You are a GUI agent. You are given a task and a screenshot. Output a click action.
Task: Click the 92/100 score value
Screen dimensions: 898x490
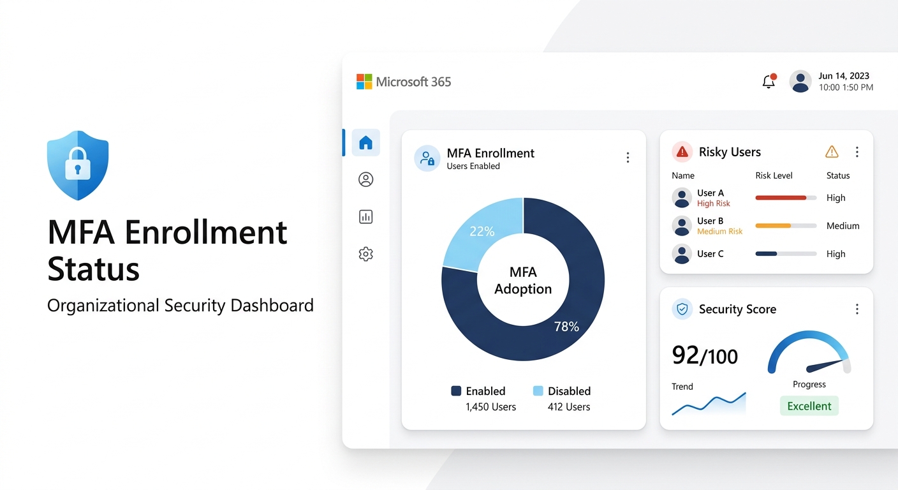click(x=705, y=355)
